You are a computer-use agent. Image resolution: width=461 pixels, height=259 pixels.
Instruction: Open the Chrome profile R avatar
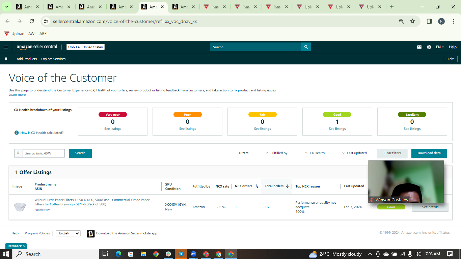(x=441, y=21)
